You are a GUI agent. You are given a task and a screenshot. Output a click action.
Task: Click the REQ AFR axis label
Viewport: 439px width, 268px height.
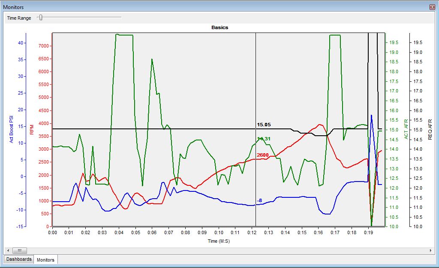pos(430,129)
